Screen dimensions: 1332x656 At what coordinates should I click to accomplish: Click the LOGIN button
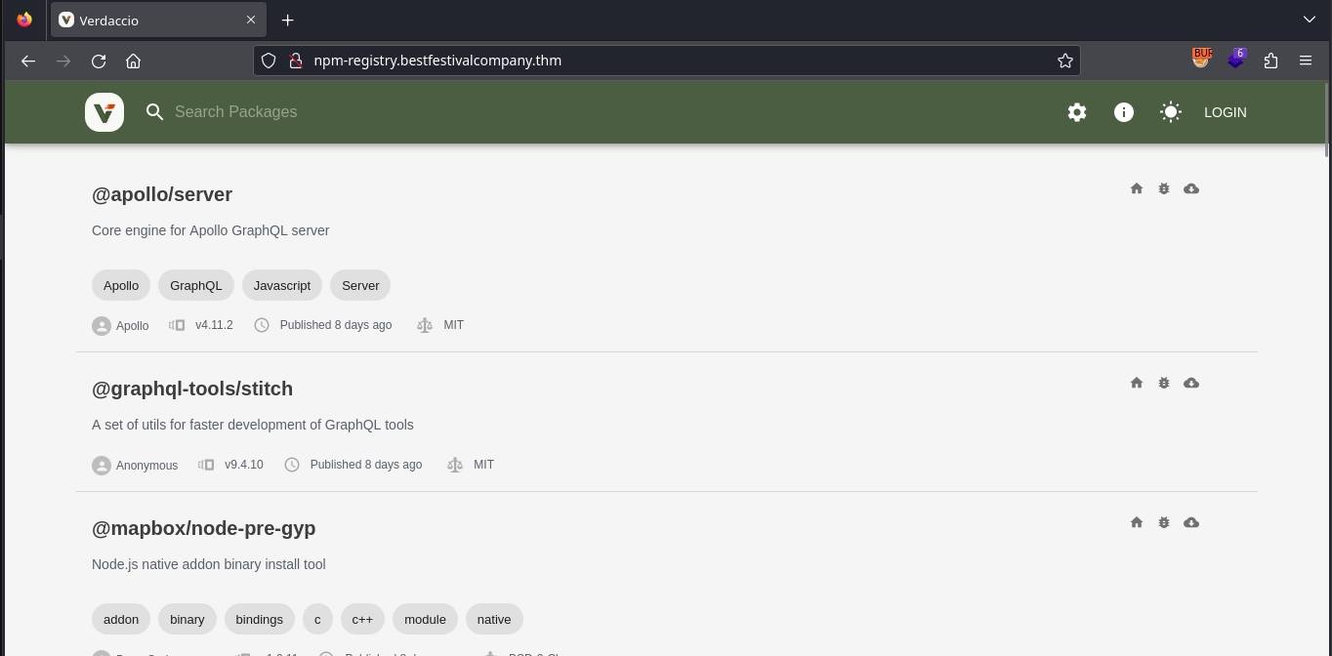[1225, 112]
